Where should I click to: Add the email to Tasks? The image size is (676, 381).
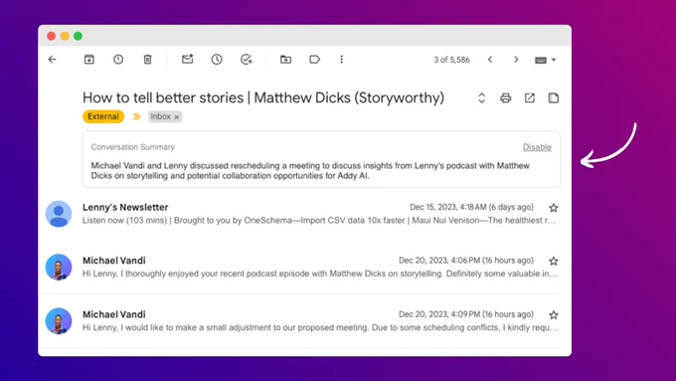247,60
